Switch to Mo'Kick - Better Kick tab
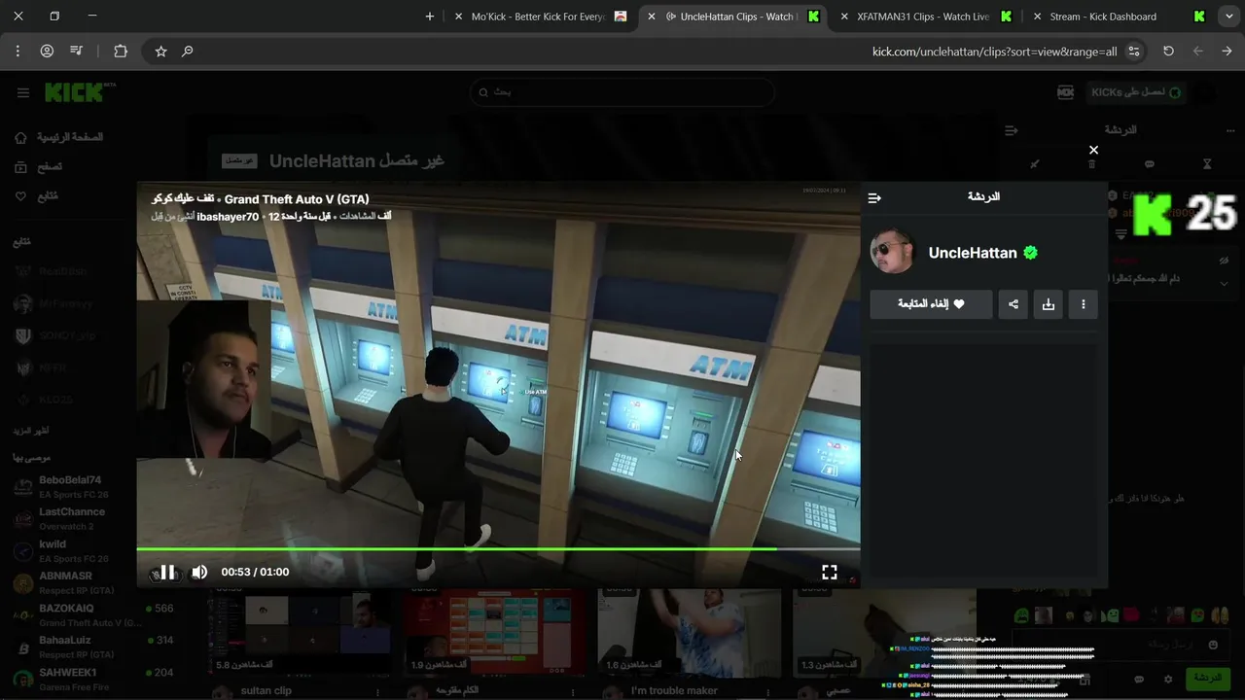Image resolution: width=1245 pixels, height=700 pixels. pyautogui.click(x=540, y=17)
